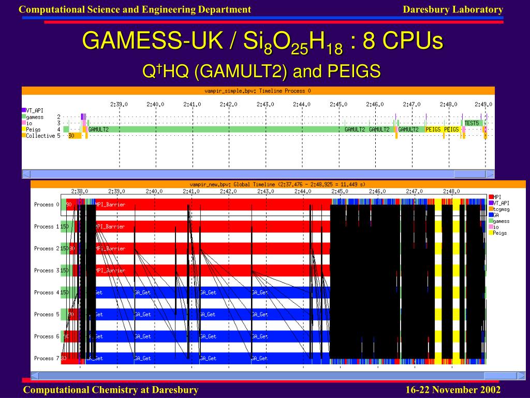Click green gamess swatch in Timeline Process 0 legend
Image resolution: width=530 pixels, height=398 pixels.
pyautogui.click(x=24, y=117)
